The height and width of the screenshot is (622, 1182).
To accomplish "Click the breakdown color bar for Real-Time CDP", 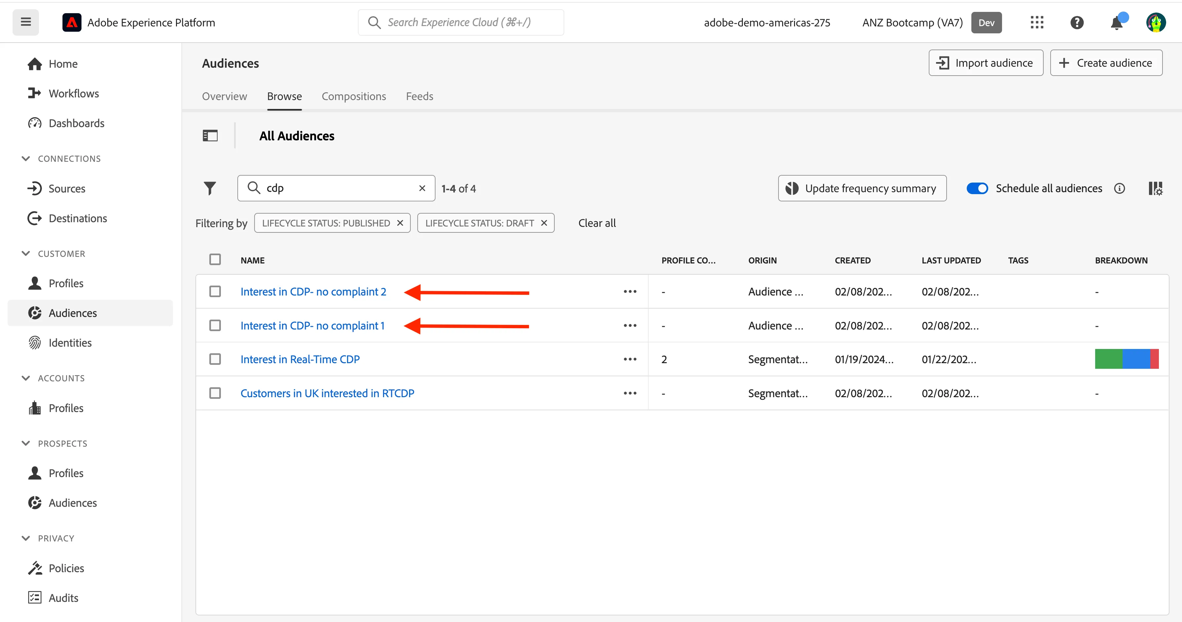I will point(1127,359).
